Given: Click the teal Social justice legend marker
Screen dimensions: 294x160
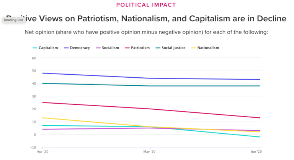Looking at the screenshot, I should [x=158, y=48].
